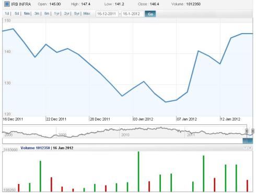This screenshot has height=195, width=256.
Task: Click the IRB INFRA legend color icon
Action: point(7,4)
